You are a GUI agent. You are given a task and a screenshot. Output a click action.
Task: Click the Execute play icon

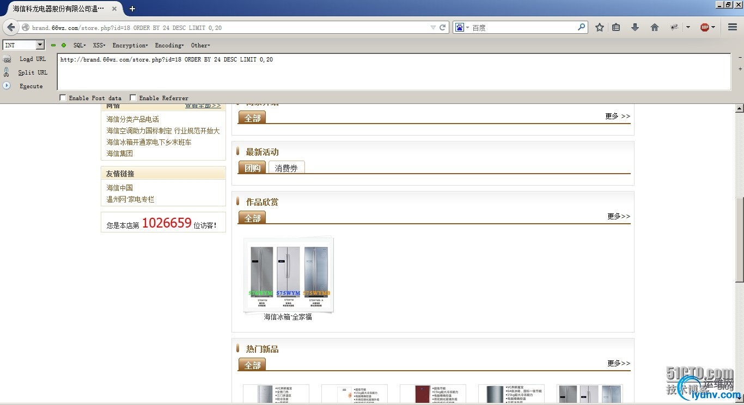click(7, 85)
